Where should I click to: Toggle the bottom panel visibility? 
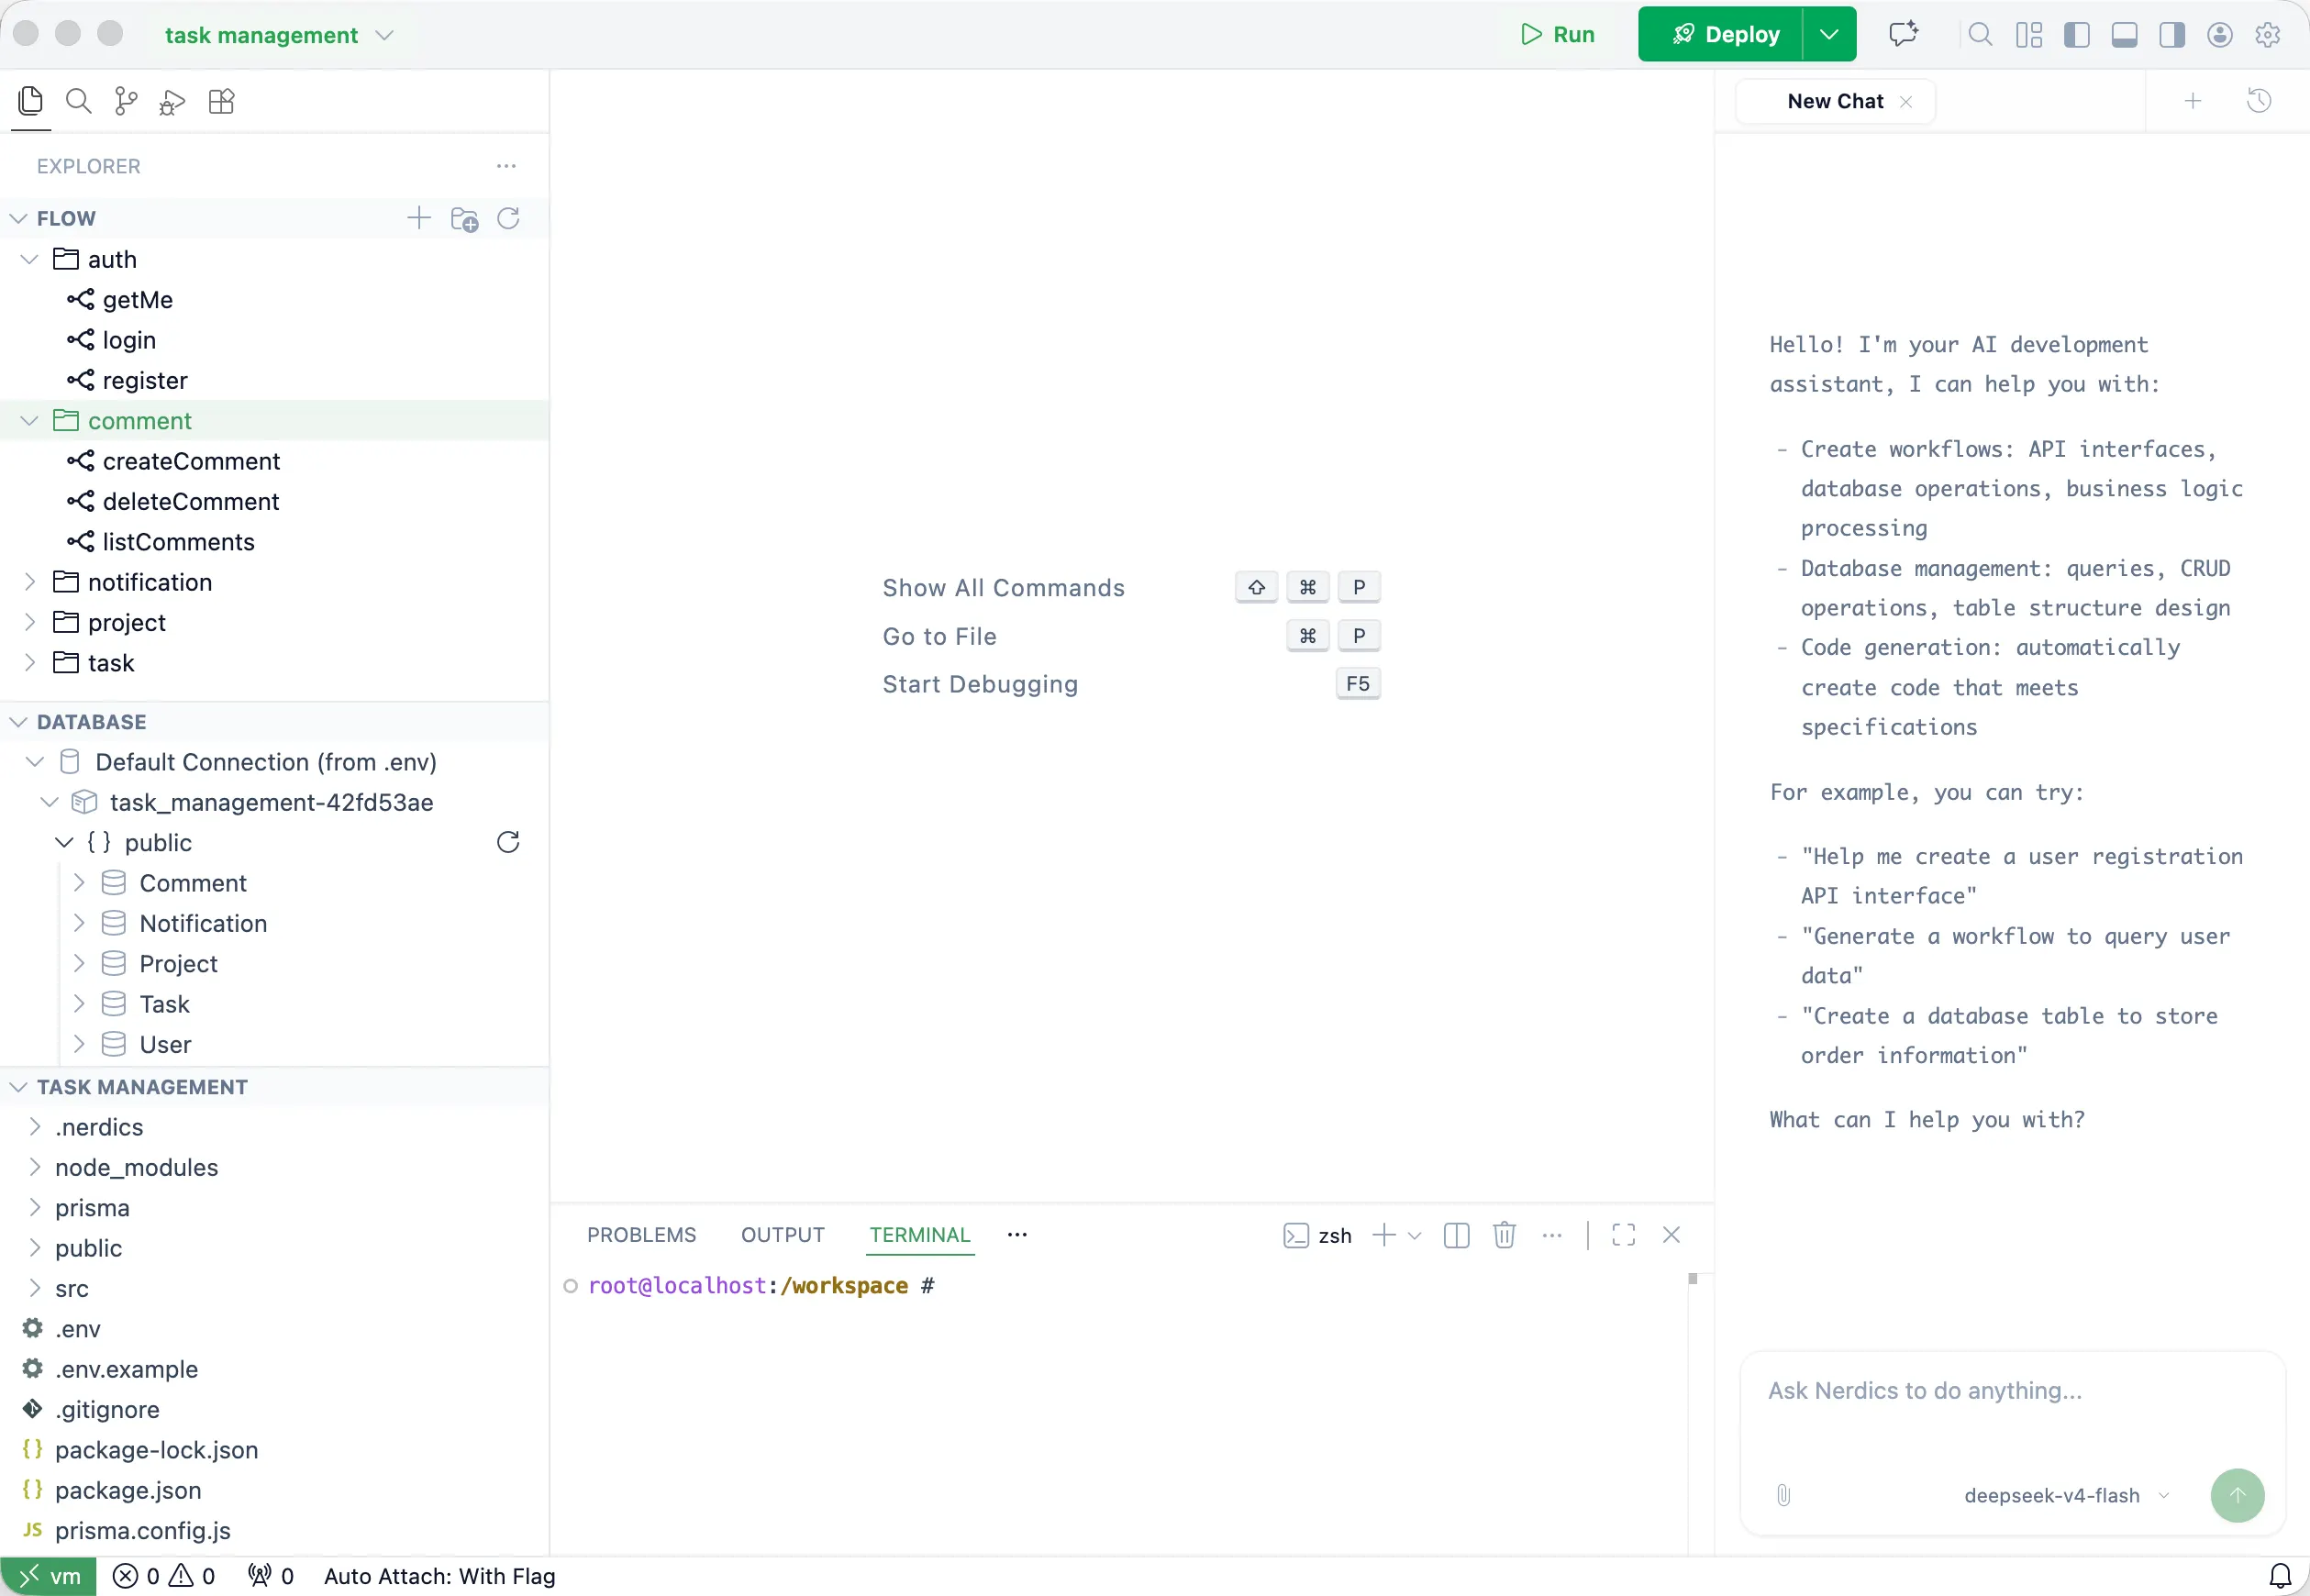click(2125, 35)
